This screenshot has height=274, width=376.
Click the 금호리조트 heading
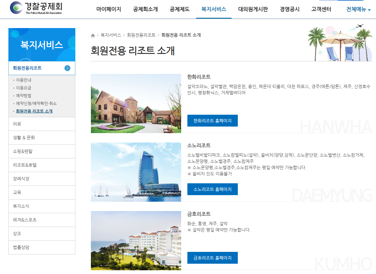[199, 214]
